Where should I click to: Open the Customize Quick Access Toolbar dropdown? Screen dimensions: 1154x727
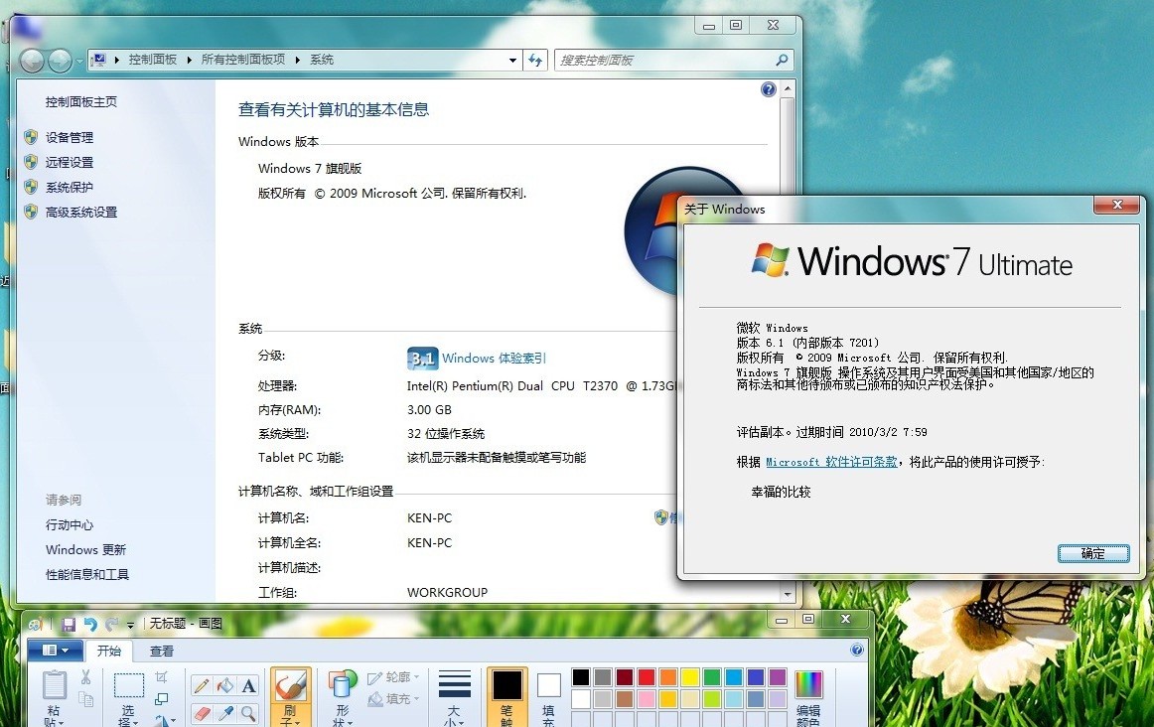pos(130,626)
